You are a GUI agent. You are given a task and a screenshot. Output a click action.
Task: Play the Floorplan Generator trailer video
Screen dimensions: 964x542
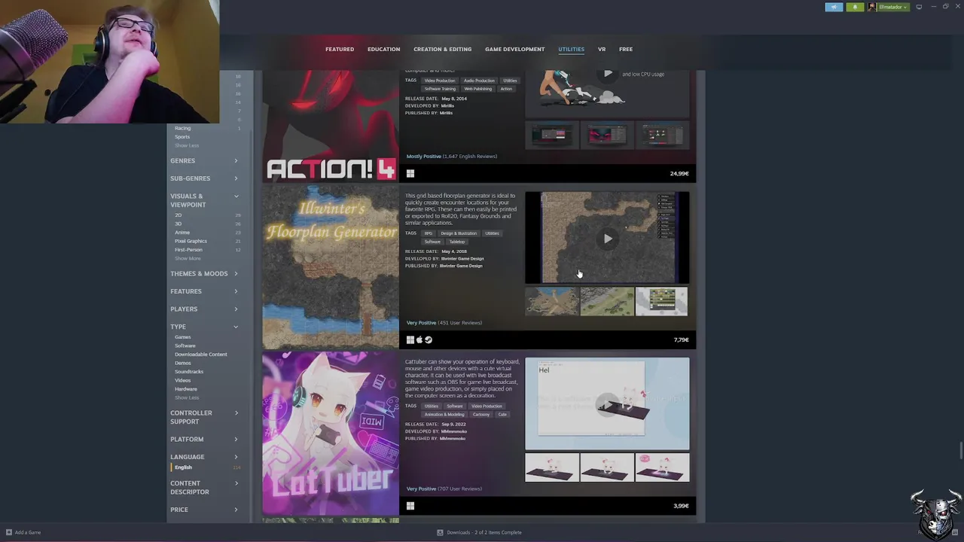(x=607, y=239)
